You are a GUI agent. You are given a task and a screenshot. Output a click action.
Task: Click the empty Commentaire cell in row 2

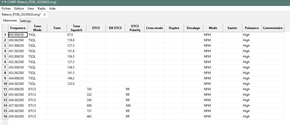(273, 40)
